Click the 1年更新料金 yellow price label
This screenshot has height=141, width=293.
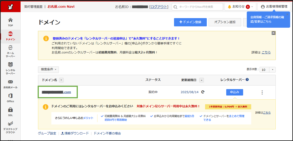pos(228,107)
